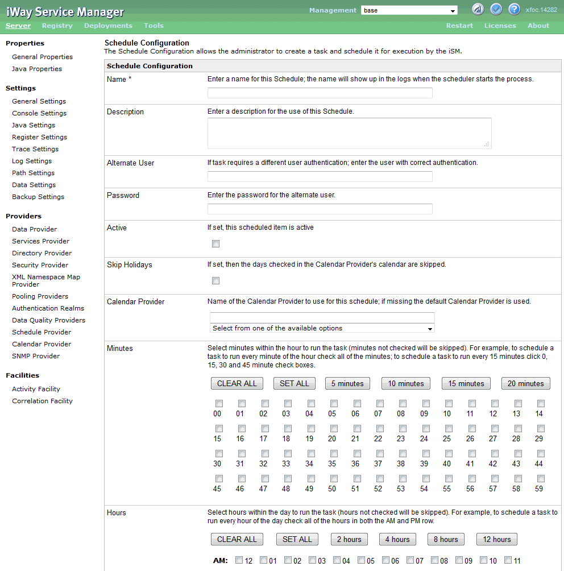
Task: Open the About page
Action: pyautogui.click(x=538, y=26)
